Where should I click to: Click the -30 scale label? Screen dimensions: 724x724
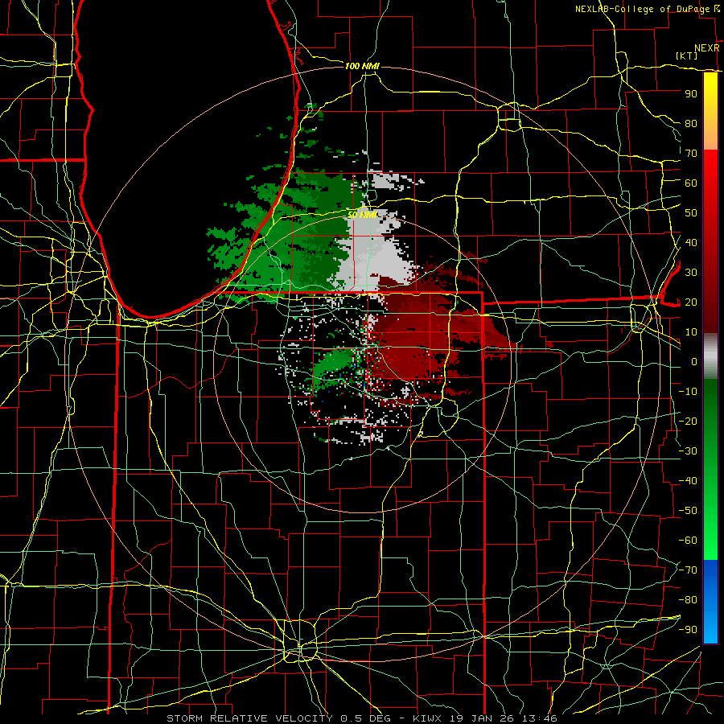point(688,451)
